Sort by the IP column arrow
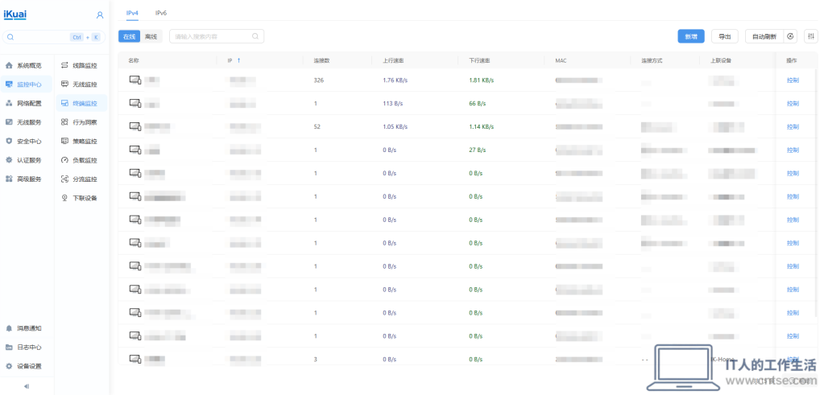The height and width of the screenshot is (395, 824). point(239,61)
